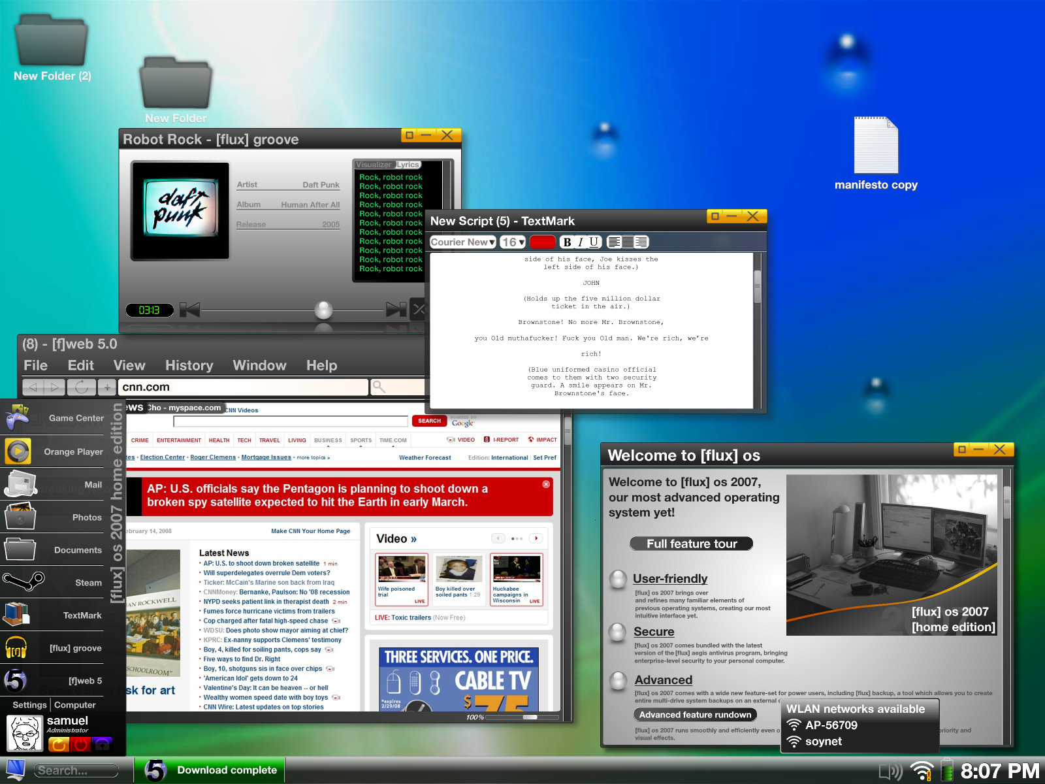Image resolution: width=1045 pixels, height=784 pixels.
Task: Align text left in TextMark
Action: click(614, 242)
